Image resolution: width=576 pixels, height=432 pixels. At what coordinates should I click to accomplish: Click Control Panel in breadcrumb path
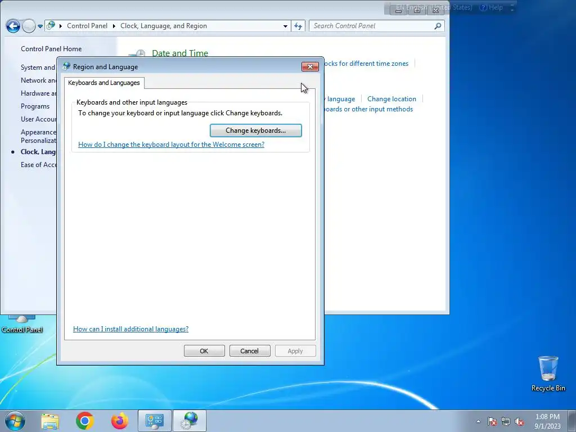(x=87, y=26)
